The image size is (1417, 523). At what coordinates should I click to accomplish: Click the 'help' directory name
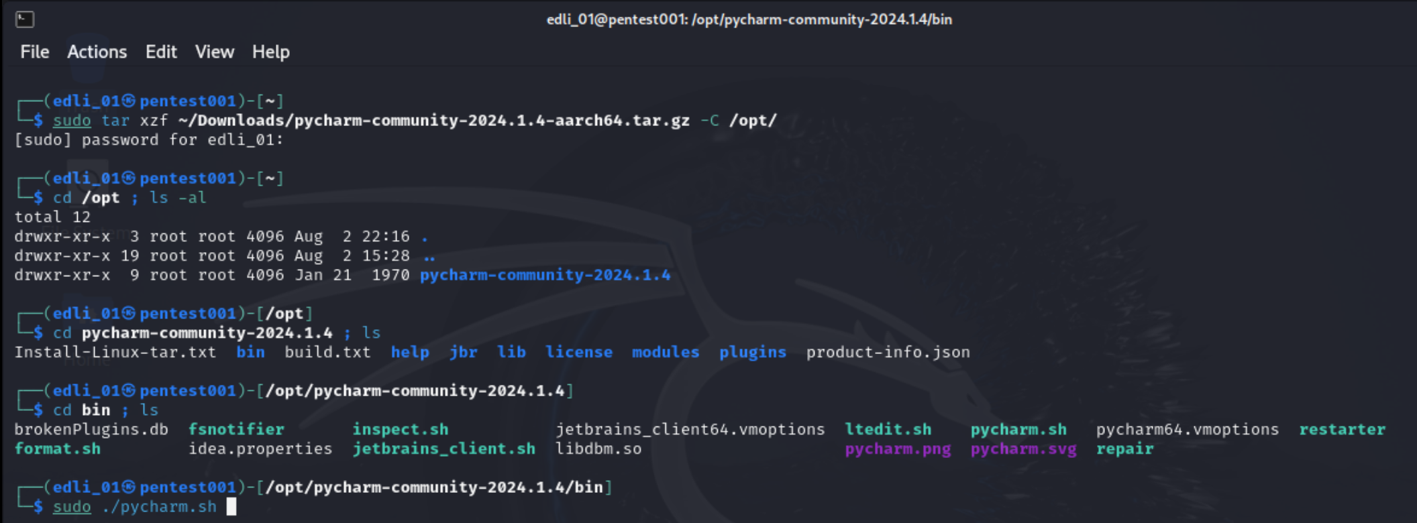(x=410, y=352)
